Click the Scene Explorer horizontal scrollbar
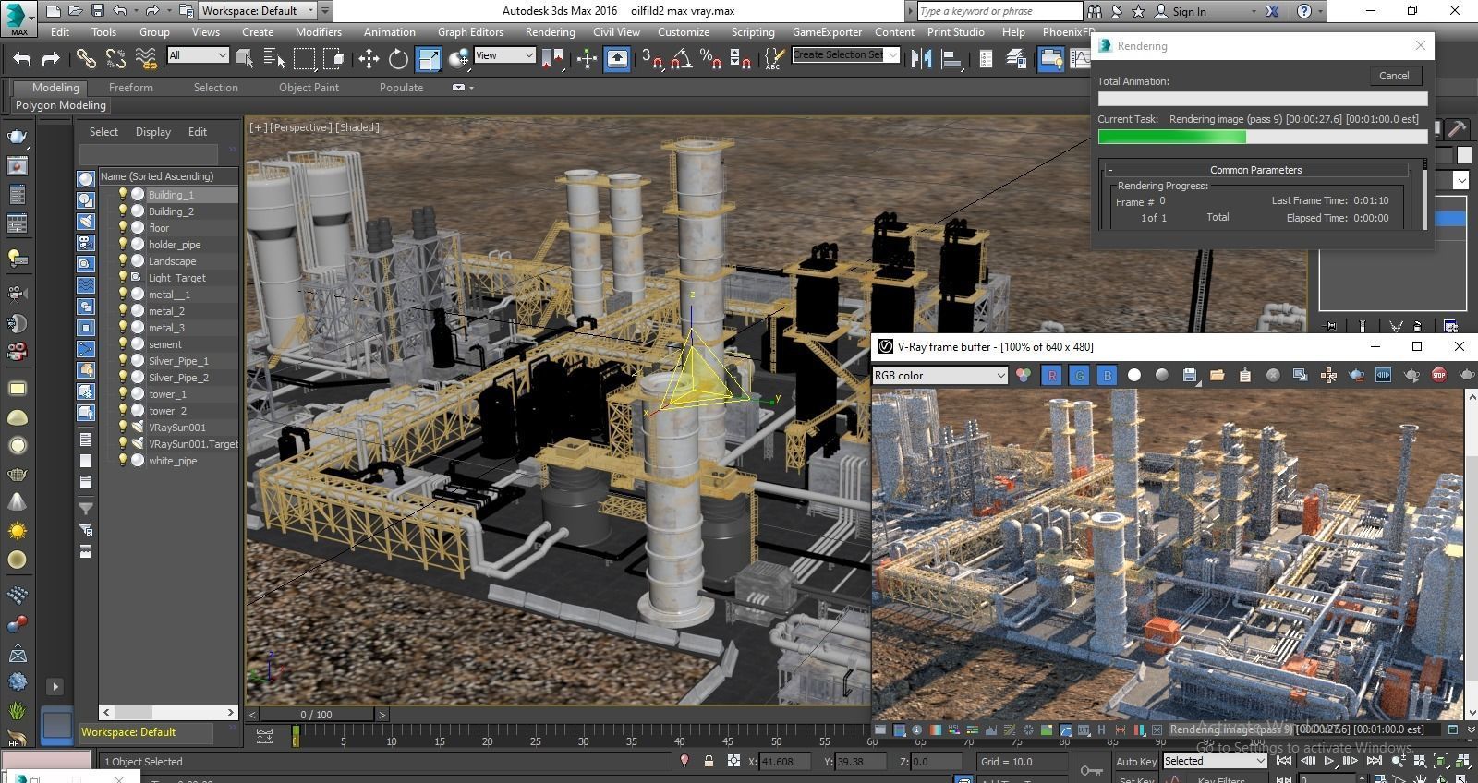Screen dimensions: 1478x783 pos(169,712)
